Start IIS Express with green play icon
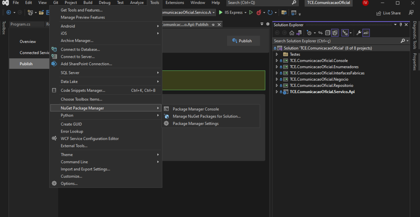420x217 pixels. [x=221, y=13]
